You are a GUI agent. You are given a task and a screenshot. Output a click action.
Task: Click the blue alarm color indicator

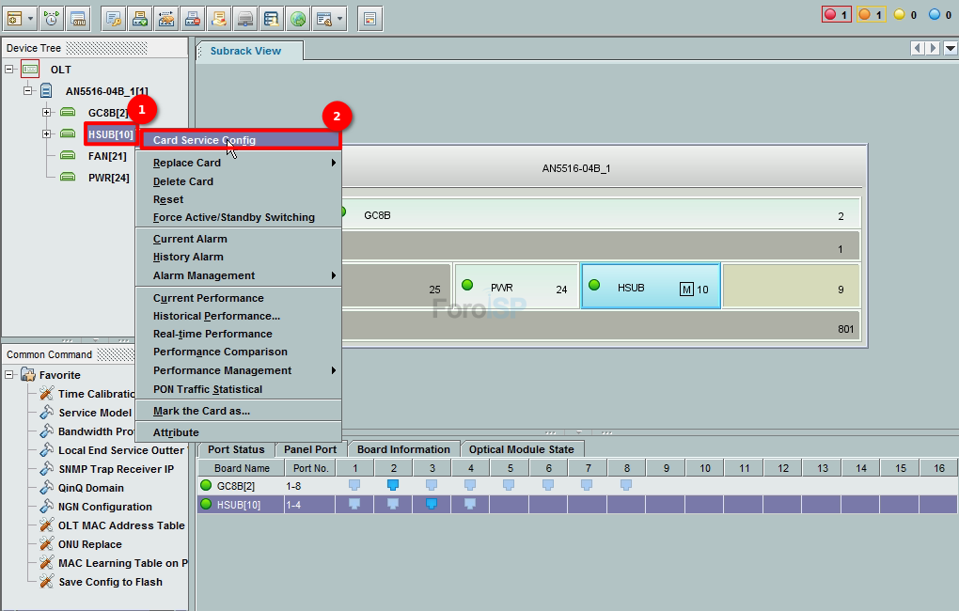(x=935, y=15)
